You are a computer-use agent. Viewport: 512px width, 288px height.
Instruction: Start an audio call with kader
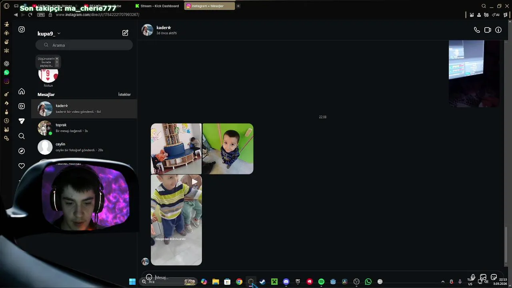[x=477, y=30]
